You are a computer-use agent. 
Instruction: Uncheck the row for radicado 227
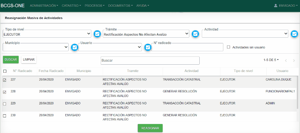[5, 80]
